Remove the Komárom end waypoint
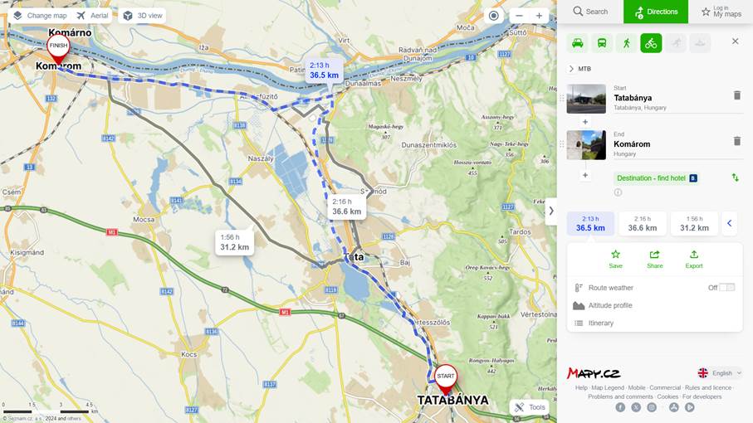The height and width of the screenshot is (423, 753). [x=736, y=141]
